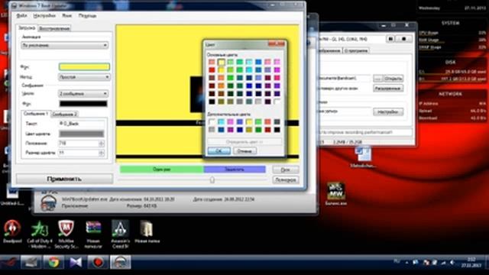The height and width of the screenshot is (275, 489).
Task: Click the MW game exe desktop icon
Action: click(x=335, y=193)
